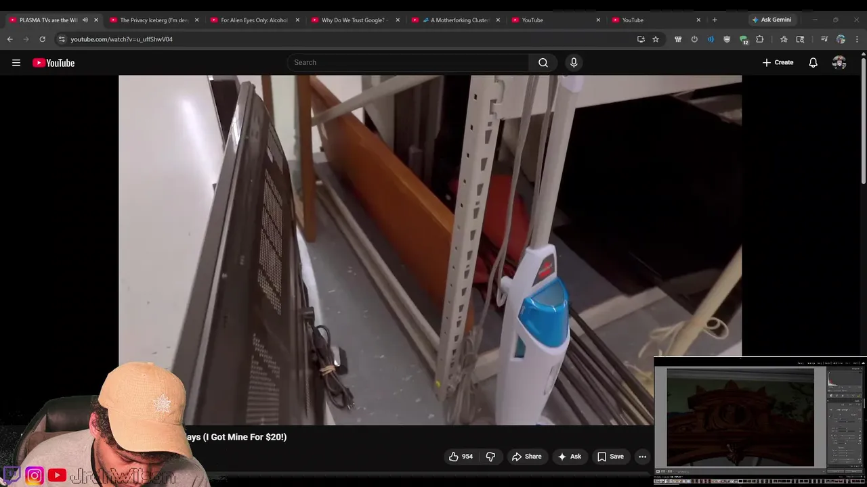Open the green extension with 12 badge

[x=744, y=40]
